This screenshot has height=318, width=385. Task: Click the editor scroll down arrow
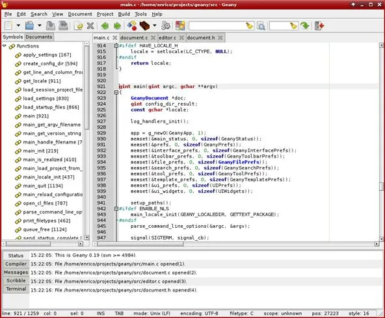[x=381, y=239]
